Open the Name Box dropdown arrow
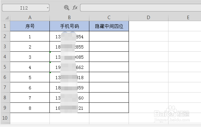201x127 pixels. coord(48,8)
